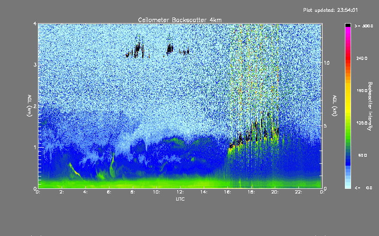Viewport: 379px width, 236px height.
Task: Click the '3' tick on the AGL (km) axis
Action: click(35, 65)
